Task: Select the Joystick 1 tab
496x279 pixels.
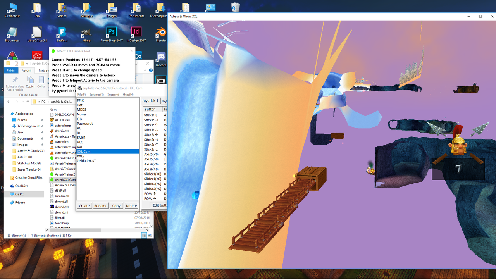Action: click(x=150, y=101)
